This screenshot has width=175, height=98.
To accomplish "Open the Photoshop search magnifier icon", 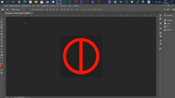I will [x=165, y=10].
